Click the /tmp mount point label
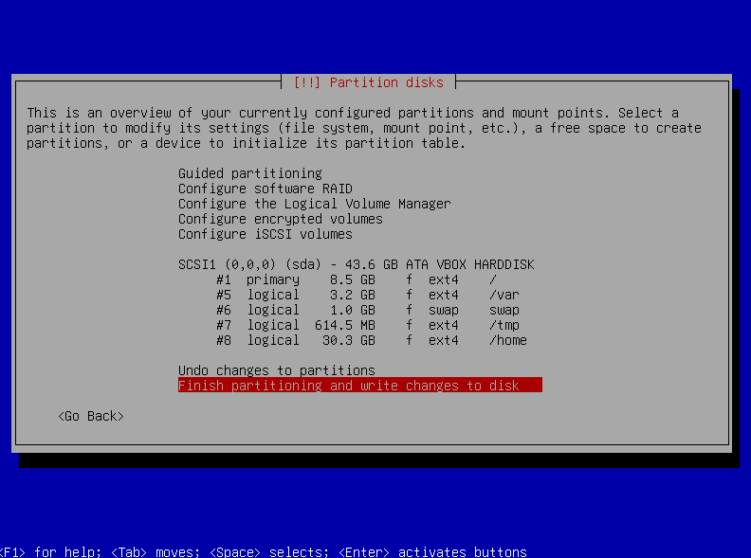 tap(504, 325)
